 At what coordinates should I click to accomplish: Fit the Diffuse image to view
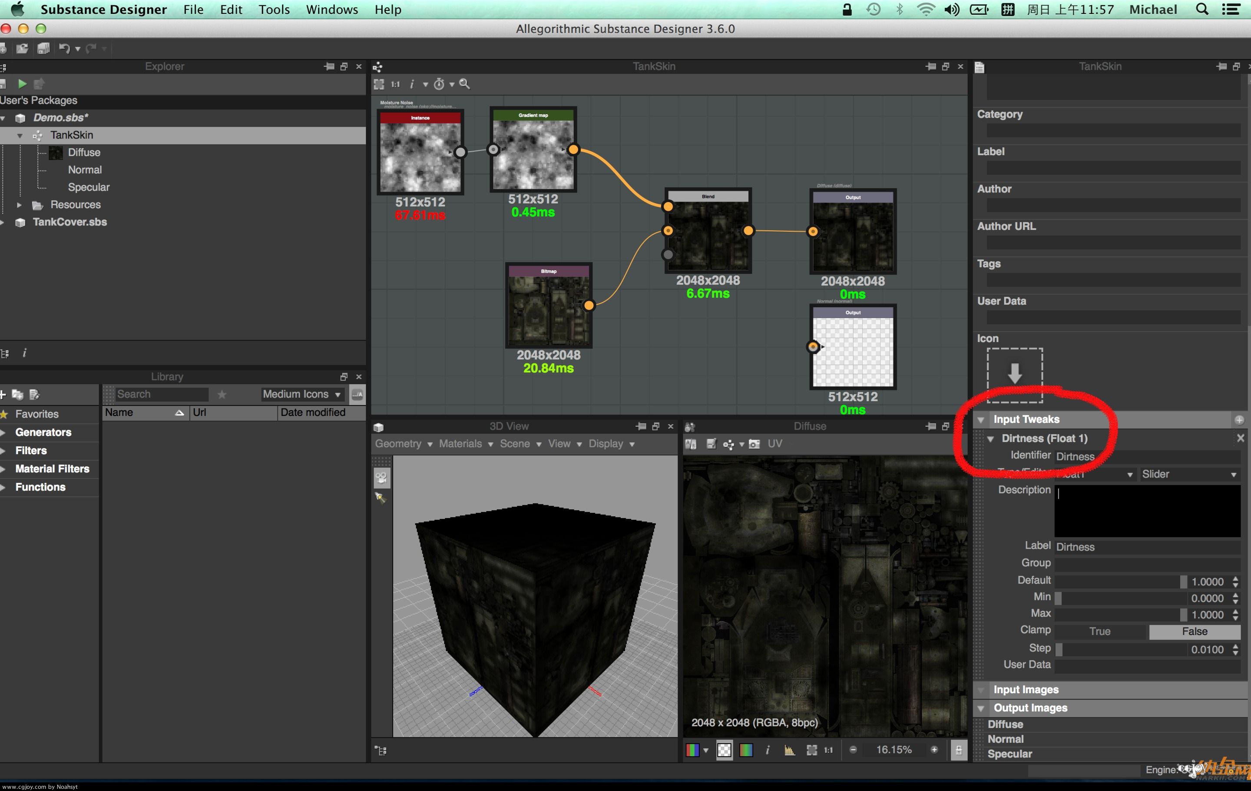pos(811,750)
